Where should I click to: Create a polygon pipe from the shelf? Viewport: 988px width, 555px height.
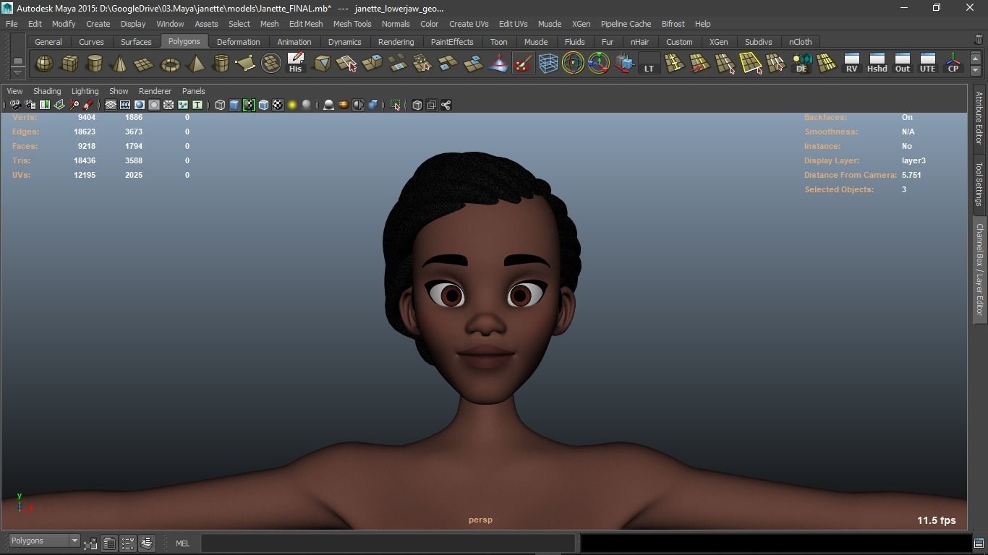click(221, 64)
